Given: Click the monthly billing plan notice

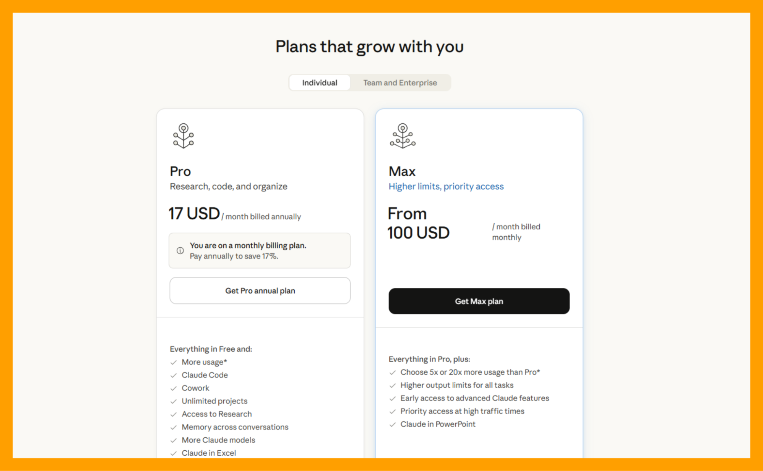Looking at the screenshot, I should pyautogui.click(x=260, y=250).
